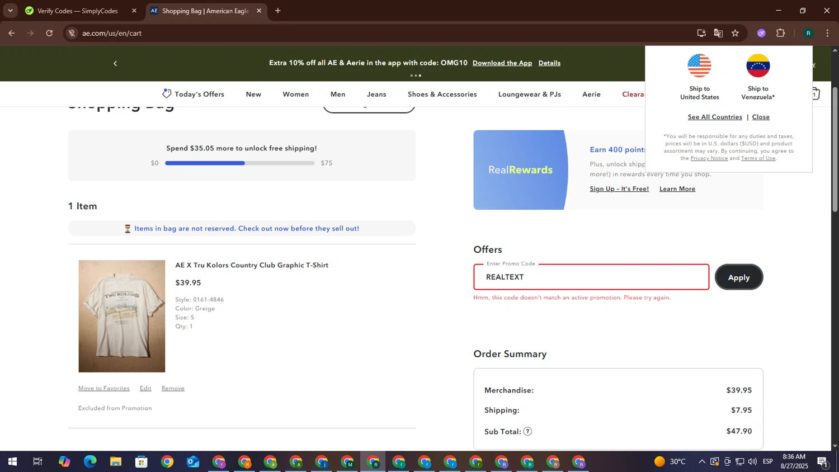
Task: Open Outlook from the taskbar
Action: pyautogui.click(x=193, y=461)
